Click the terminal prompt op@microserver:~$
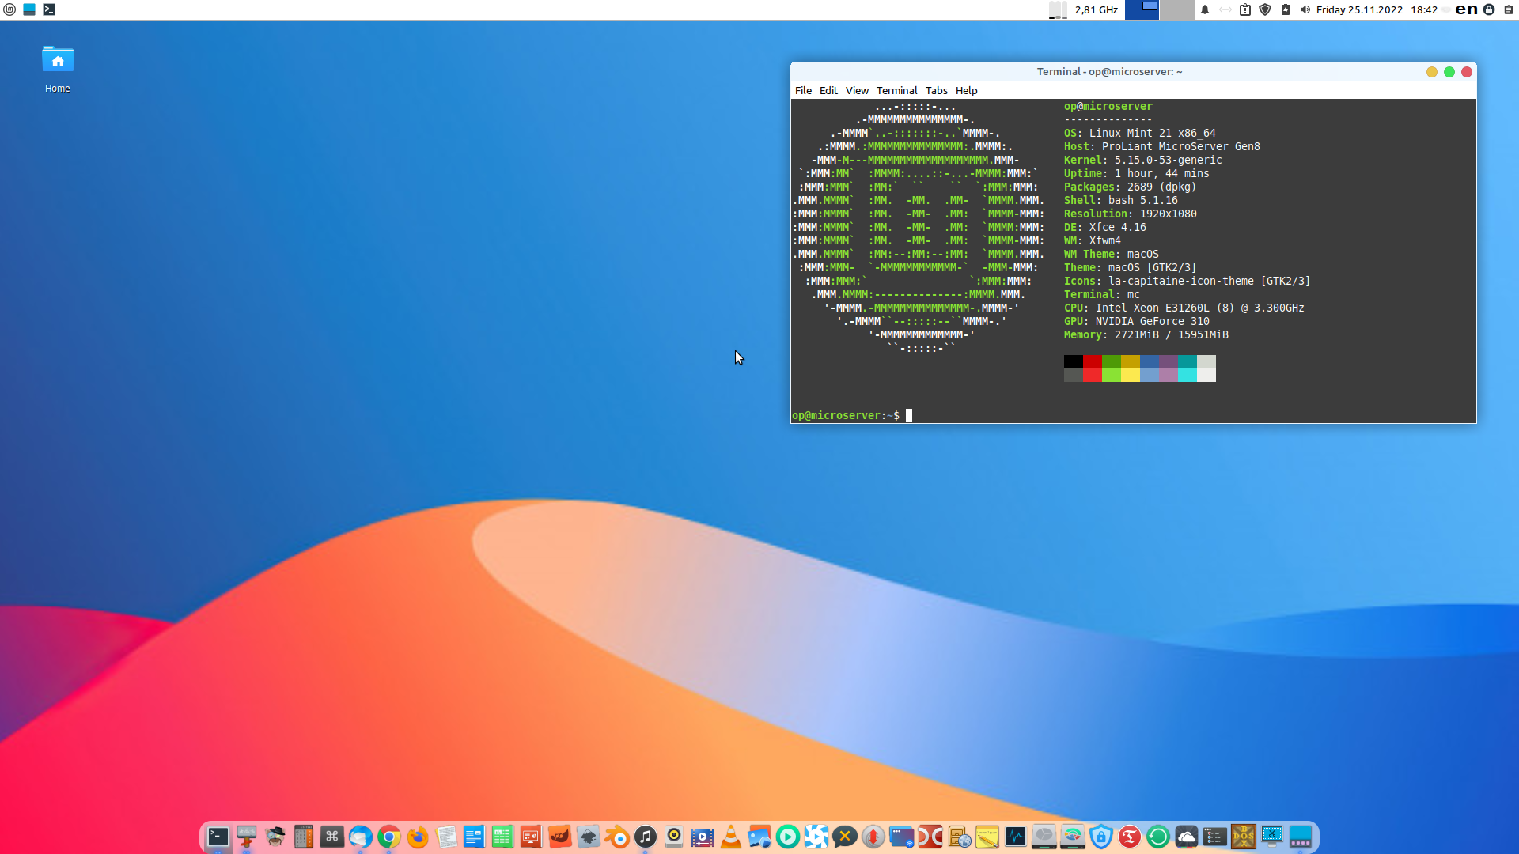Image resolution: width=1519 pixels, height=854 pixels. [x=846, y=415]
